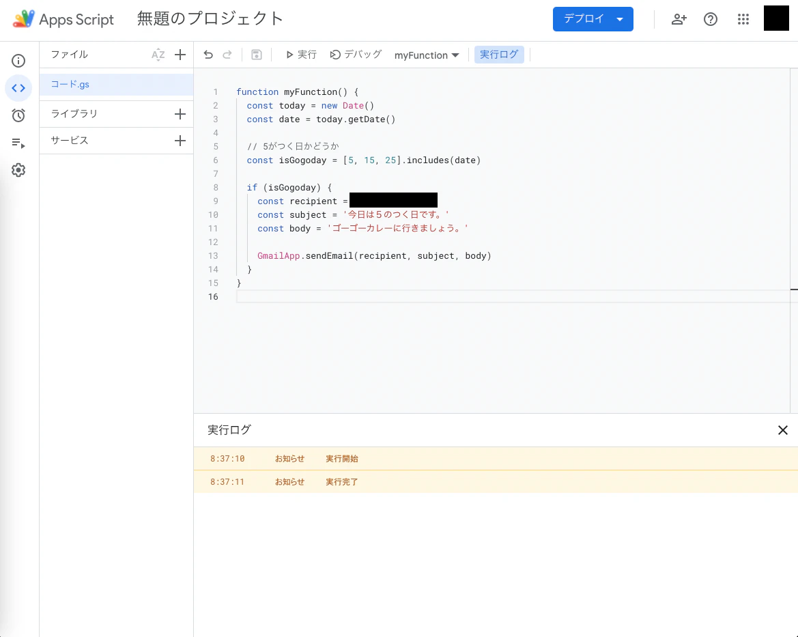
Task: Rename the 無題のプロジェクト project title
Action: click(210, 18)
